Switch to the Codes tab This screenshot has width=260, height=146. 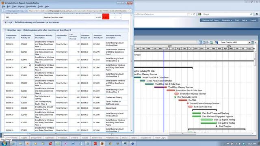coord(24,137)
